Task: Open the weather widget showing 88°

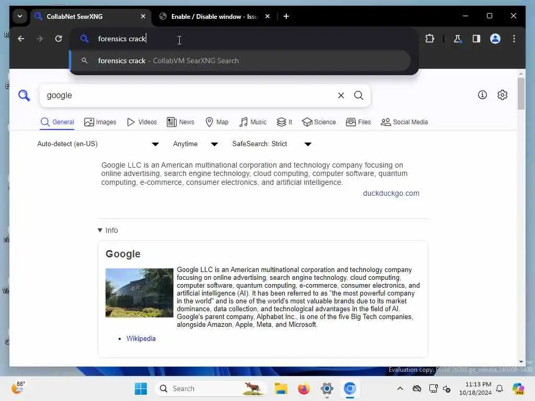Action: pyautogui.click(x=18, y=388)
